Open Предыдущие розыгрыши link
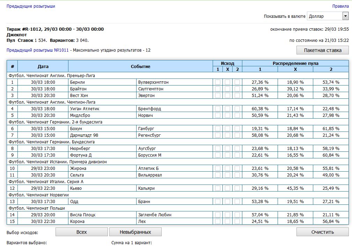Image resolution: width=352 pixels, height=247 pixels. [31, 6]
